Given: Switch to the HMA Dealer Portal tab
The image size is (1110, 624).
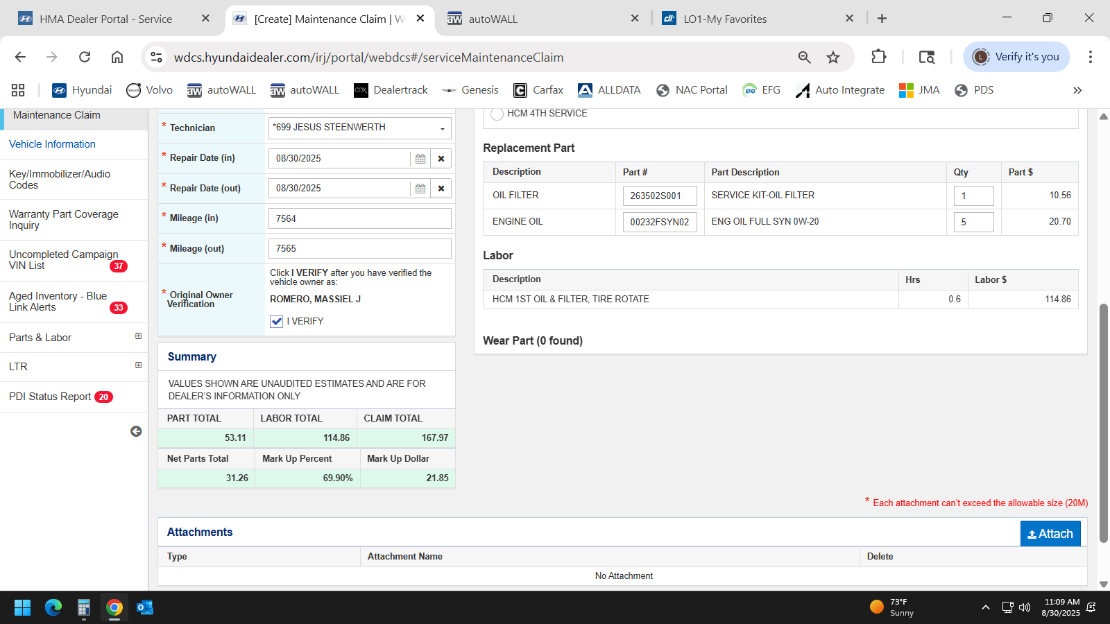Looking at the screenshot, I should (x=105, y=19).
